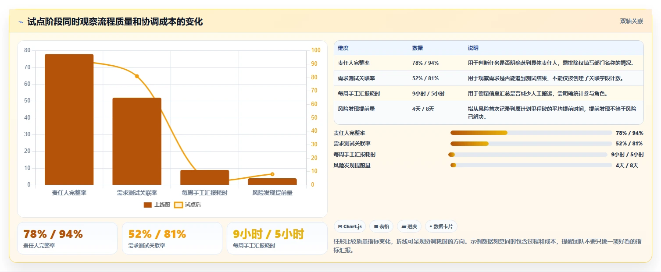This screenshot has height=272, width=661.
Task: Click the table description starting 用于衡量信息汇总
Action: pyautogui.click(x=538, y=94)
